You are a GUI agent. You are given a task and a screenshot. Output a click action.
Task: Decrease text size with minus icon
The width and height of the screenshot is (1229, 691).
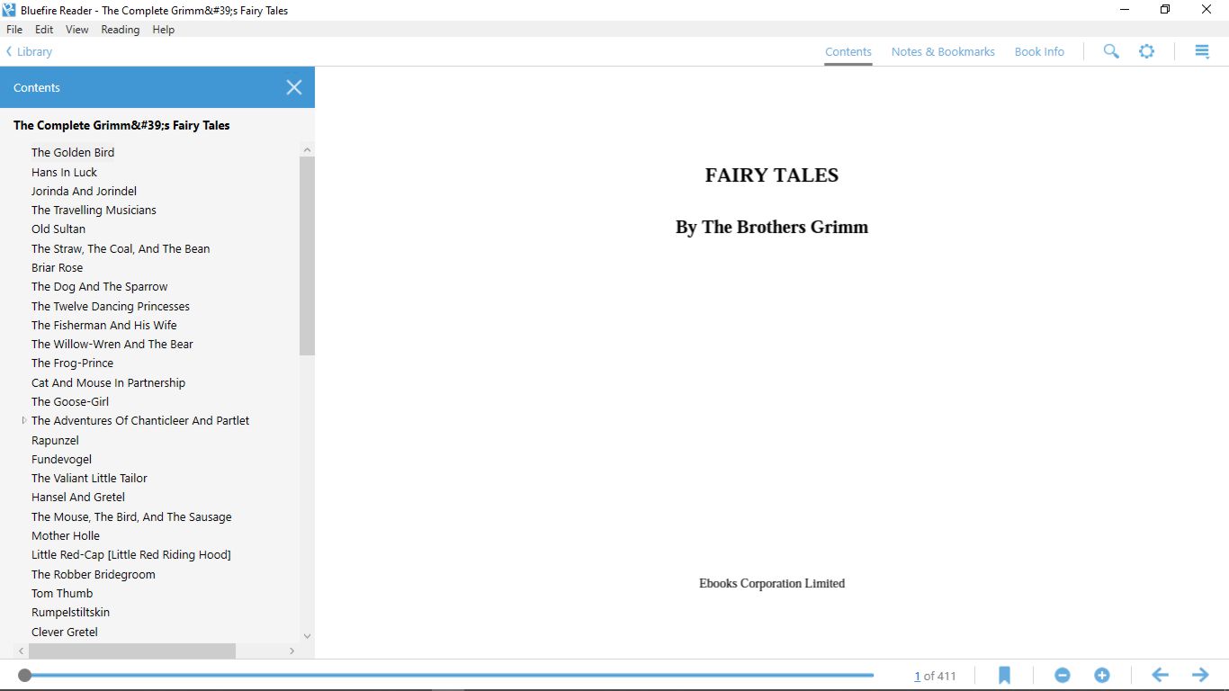click(x=1063, y=675)
